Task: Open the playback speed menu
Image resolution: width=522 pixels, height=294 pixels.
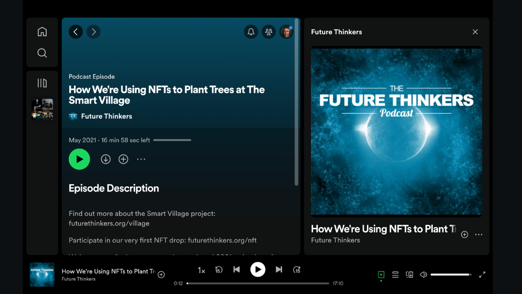Action: click(201, 269)
